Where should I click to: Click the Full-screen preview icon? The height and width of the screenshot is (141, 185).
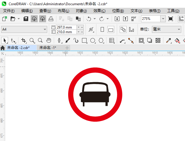pos(171,19)
